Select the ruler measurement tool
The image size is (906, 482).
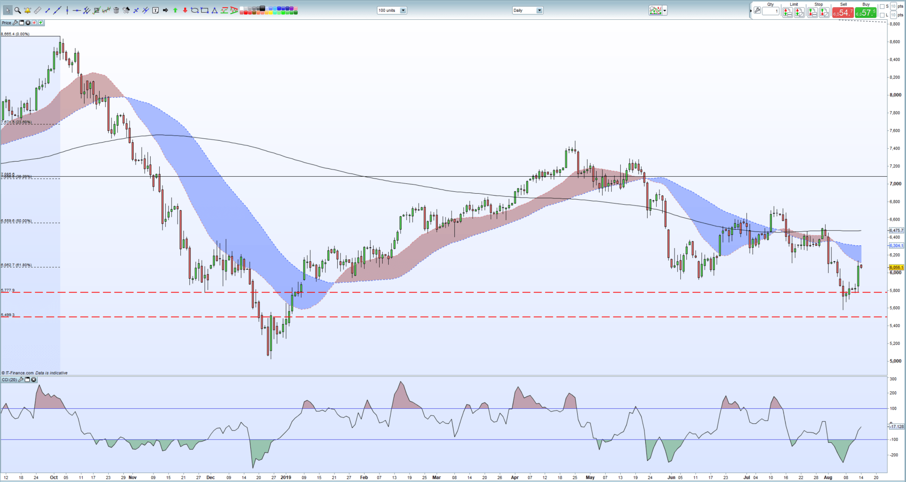pos(37,10)
